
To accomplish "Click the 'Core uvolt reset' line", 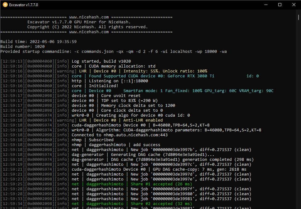I will [70, 96].
